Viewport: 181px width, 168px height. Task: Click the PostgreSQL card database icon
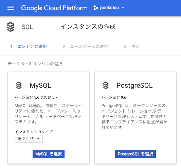[106, 85]
